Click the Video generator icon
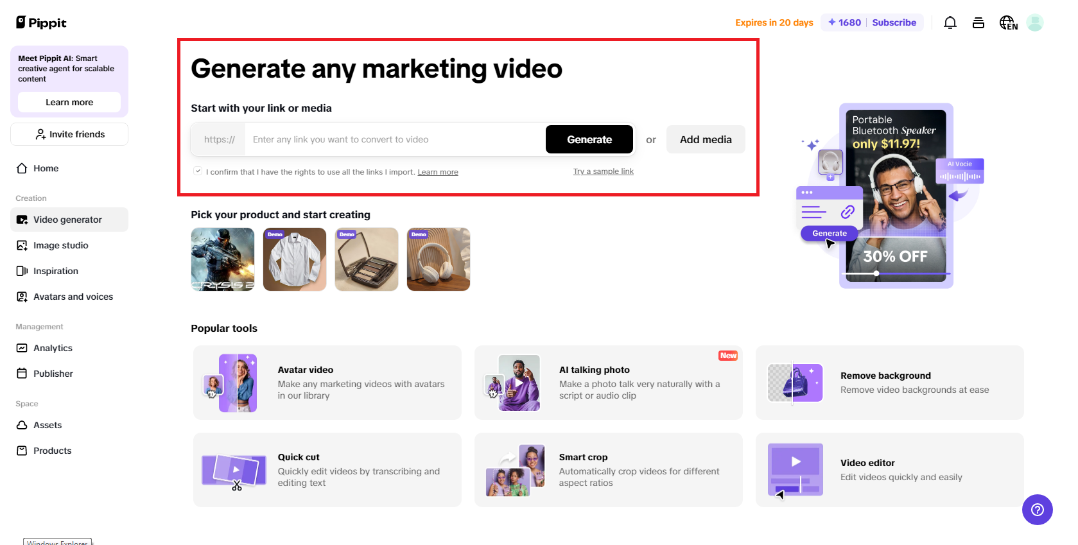 [22, 220]
